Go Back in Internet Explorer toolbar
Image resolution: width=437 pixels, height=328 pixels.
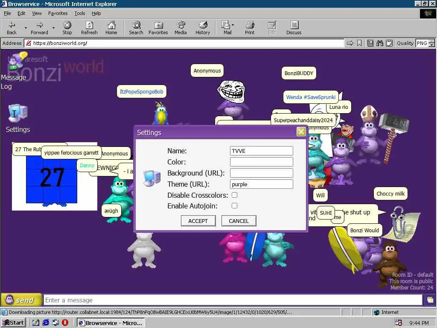click(x=12, y=28)
